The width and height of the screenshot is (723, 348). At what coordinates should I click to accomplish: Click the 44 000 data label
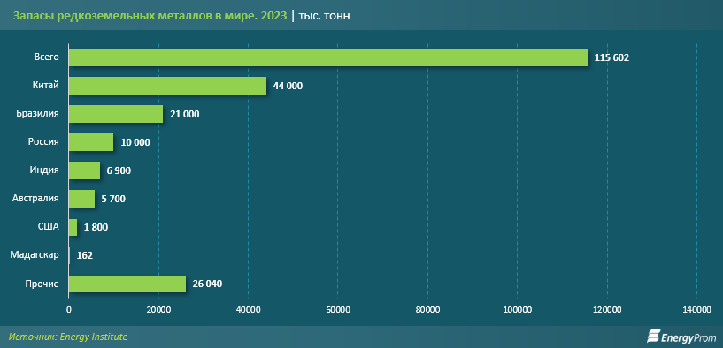coord(288,86)
